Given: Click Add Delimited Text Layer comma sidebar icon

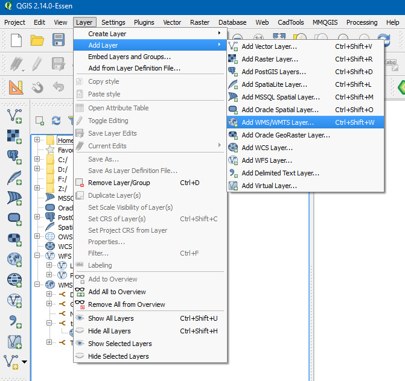Looking at the screenshot, I should [15, 322].
